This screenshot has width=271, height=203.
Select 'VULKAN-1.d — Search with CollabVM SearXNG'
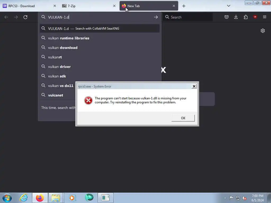[100, 29]
